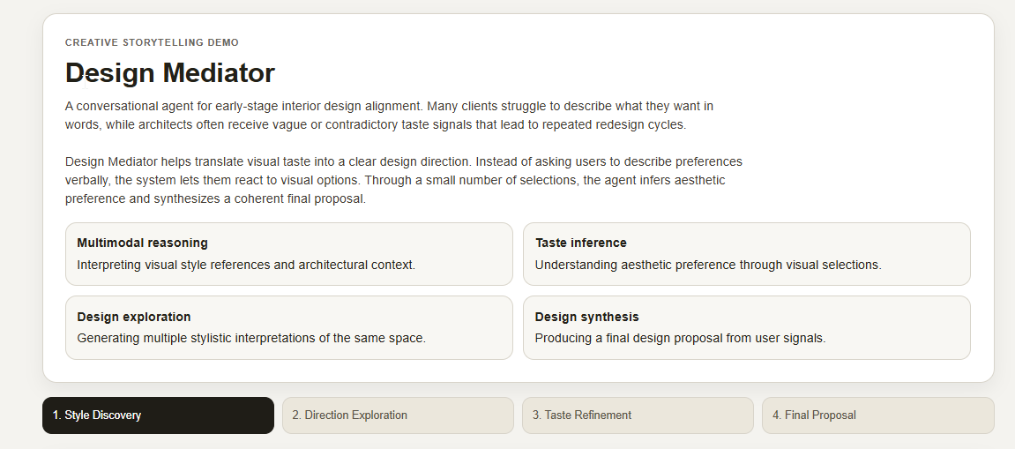This screenshot has height=449, width=1015.
Task: Click the "Producing a final design proposal" text
Action: point(680,338)
